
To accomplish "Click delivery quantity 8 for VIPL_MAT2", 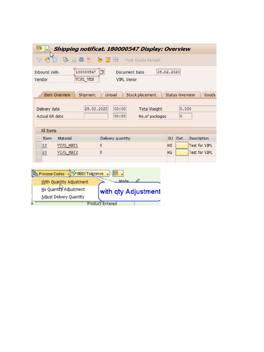I will 133,152.
